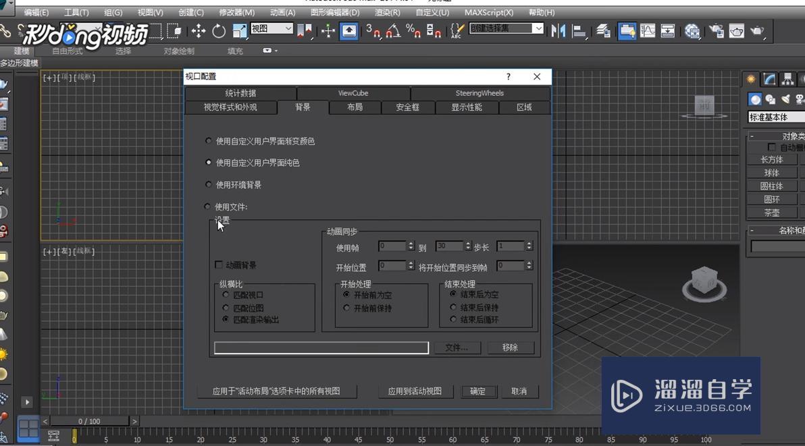805x446 pixels.
Task: Click the 确定 button to confirm
Action: coord(479,391)
